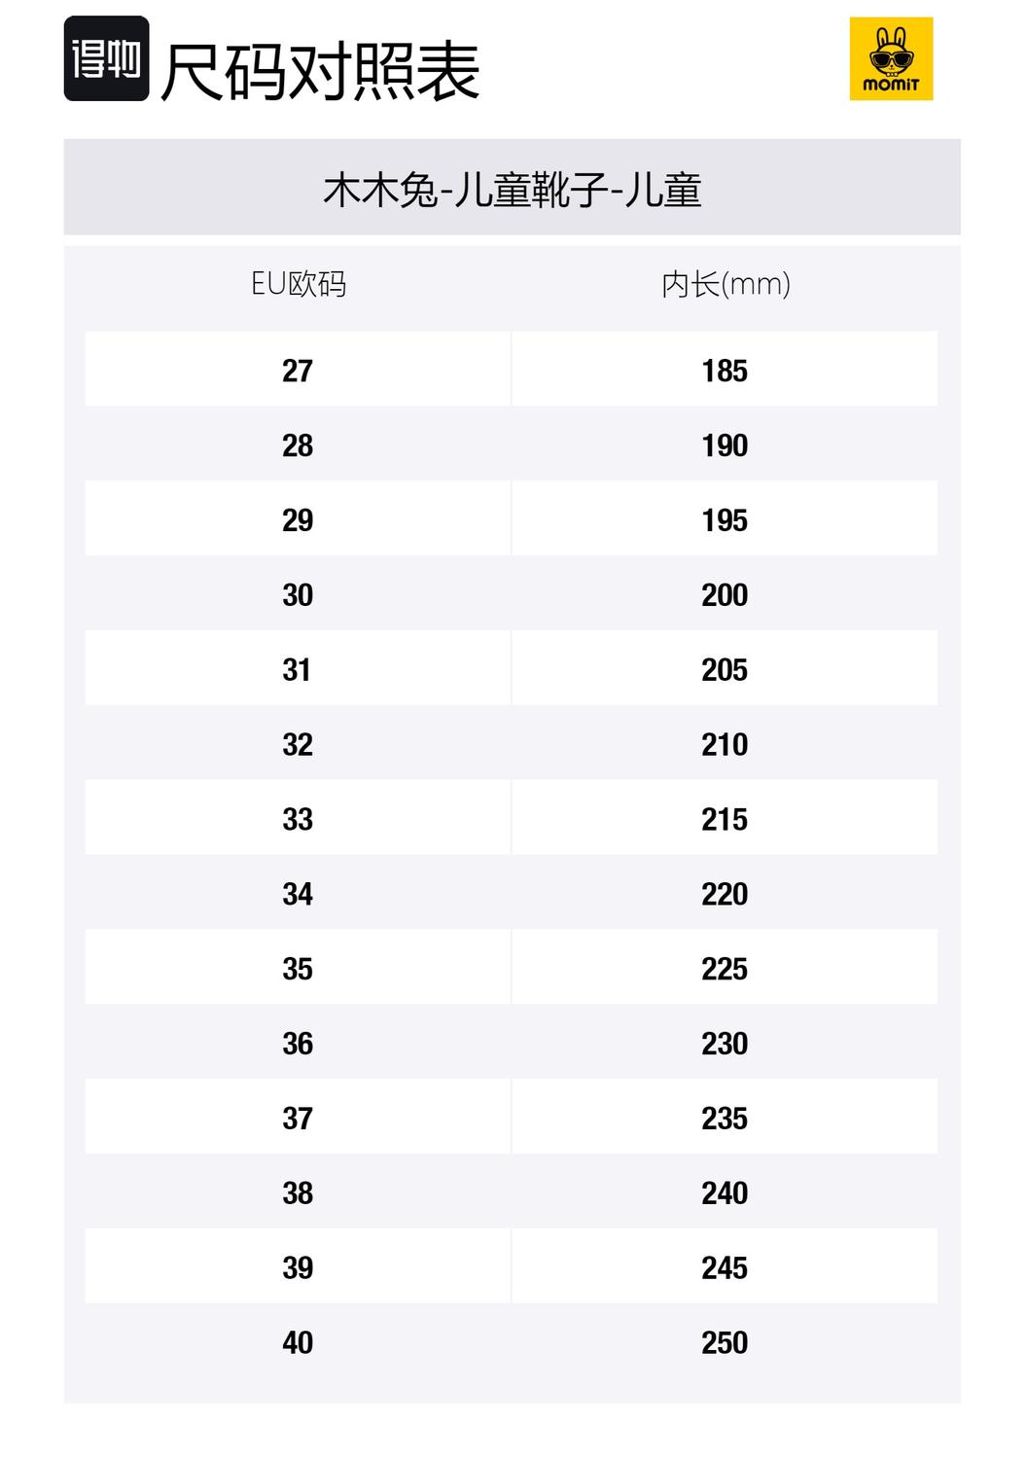Click the 235 mm length cell

pyautogui.click(x=725, y=1119)
